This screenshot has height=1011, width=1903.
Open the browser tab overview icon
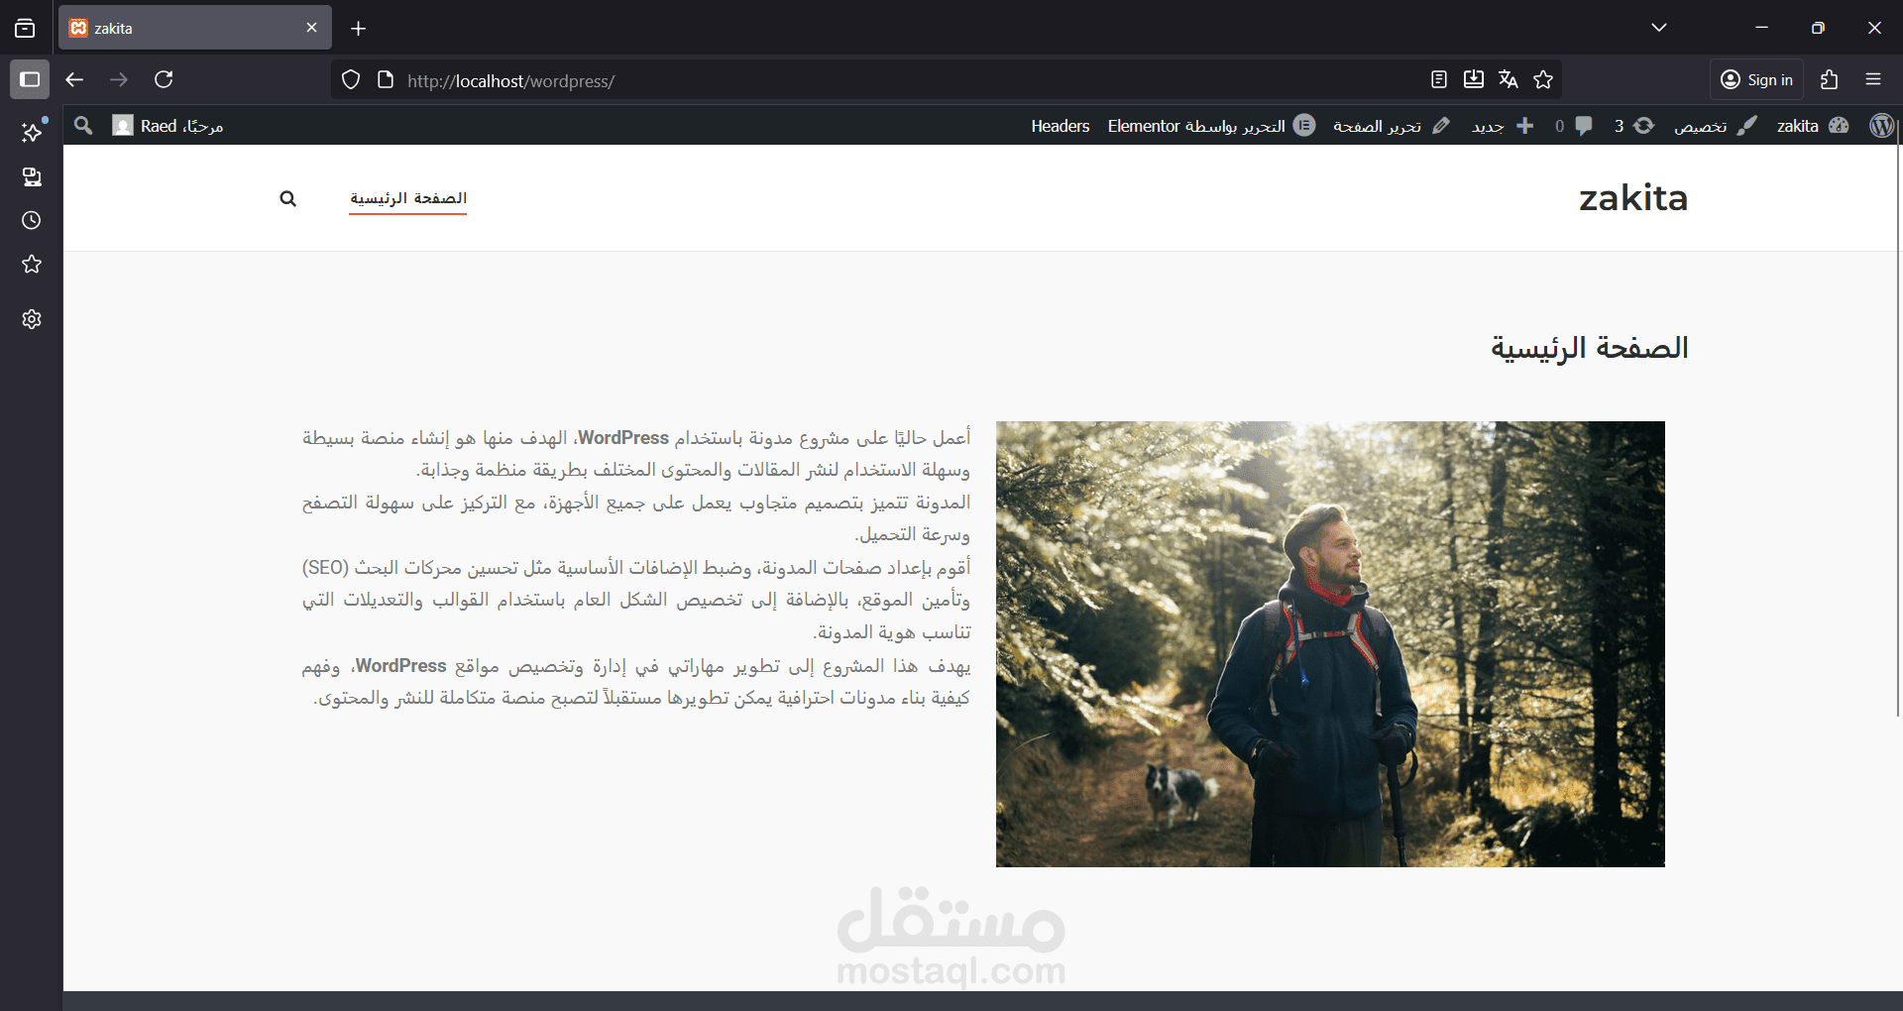click(x=25, y=28)
